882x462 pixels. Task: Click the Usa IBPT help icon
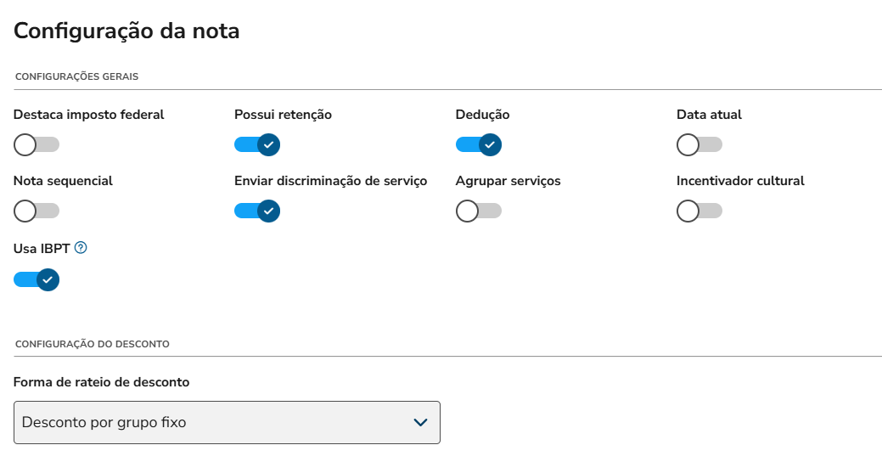click(81, 248)
